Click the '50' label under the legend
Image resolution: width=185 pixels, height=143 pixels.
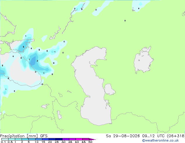click(90, 142)
